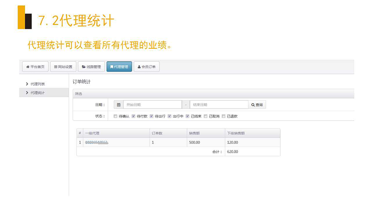
Task: Uncheck the 已结束 checkbox
Action: coord(187,116)
